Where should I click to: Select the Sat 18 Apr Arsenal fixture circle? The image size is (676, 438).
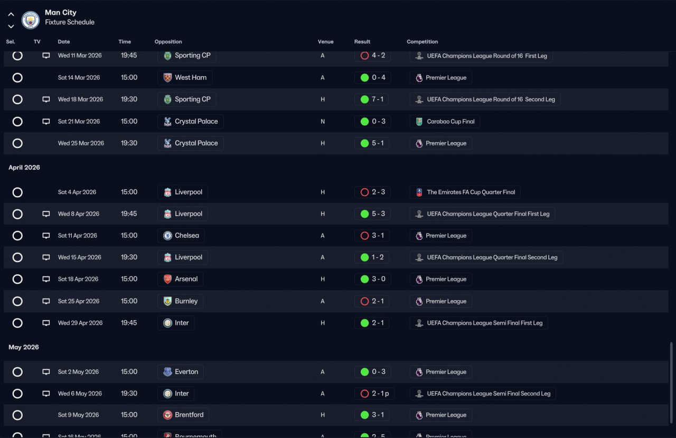tap(17, 279)
